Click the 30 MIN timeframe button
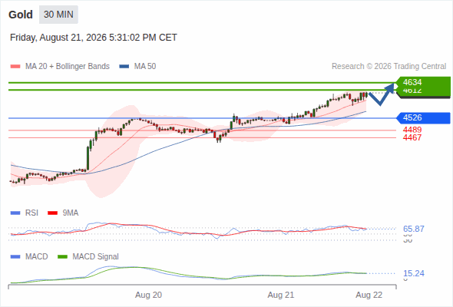The width and height of the screenshot is (453, 307). click(x=58, y=15)
